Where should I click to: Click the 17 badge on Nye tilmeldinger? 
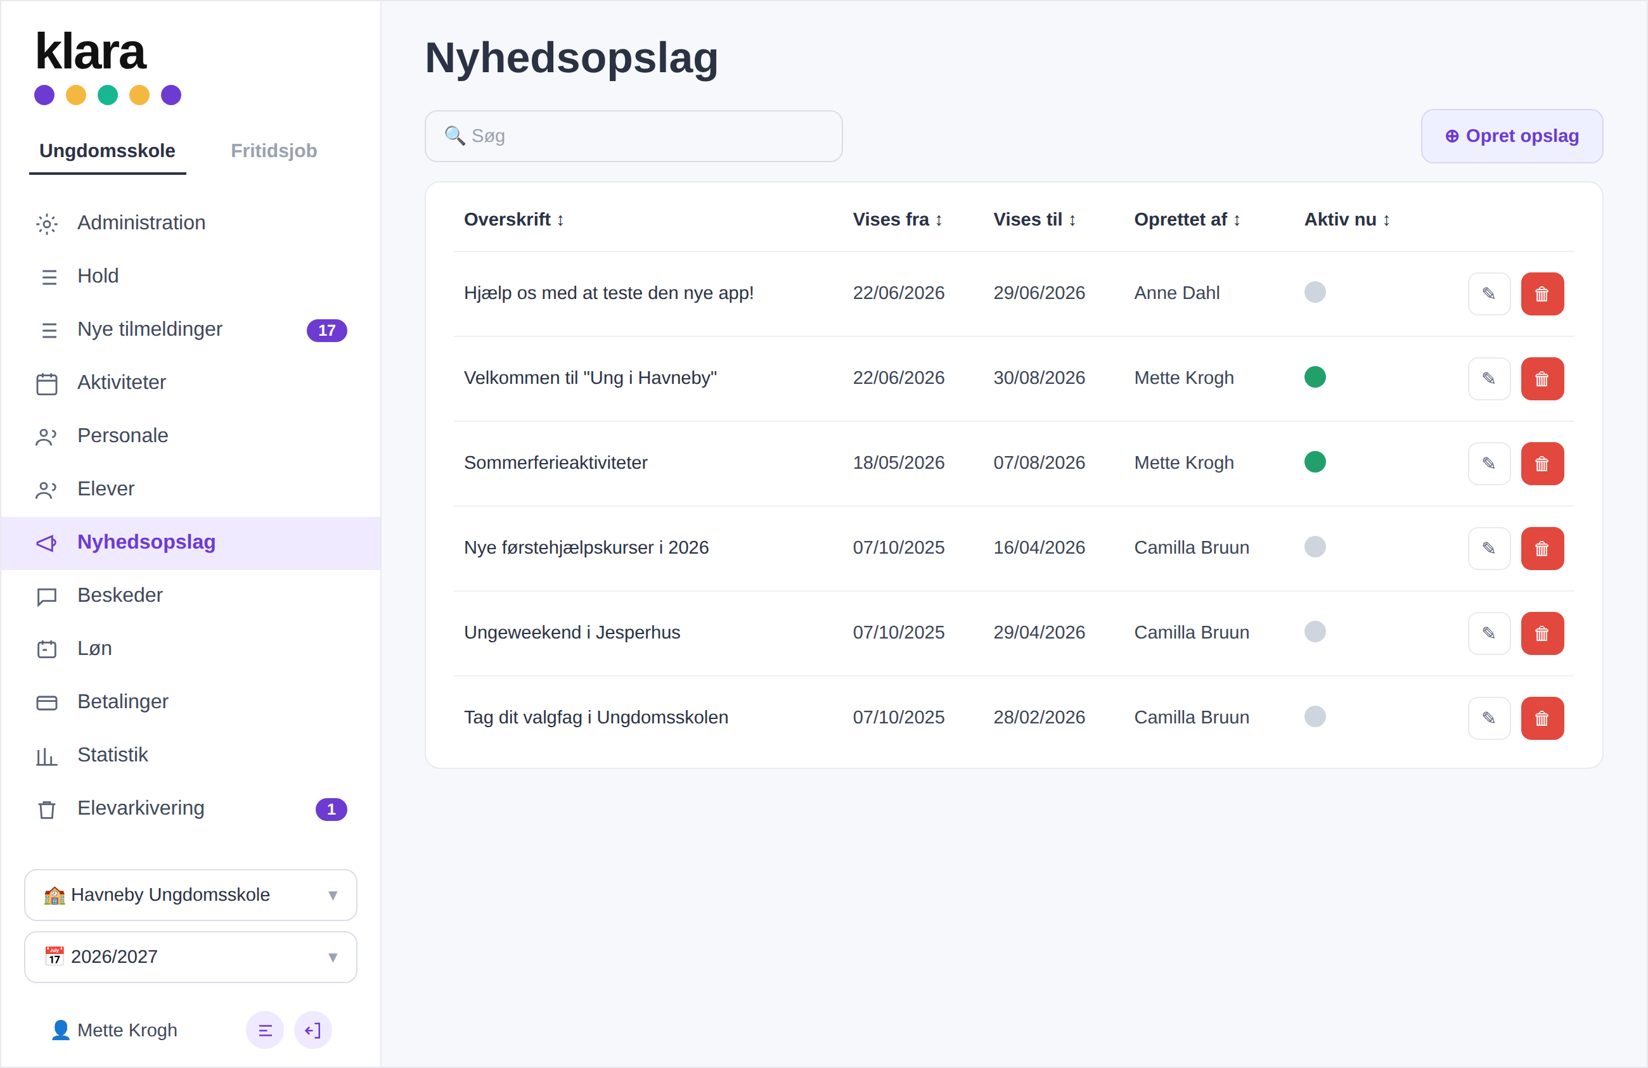327,330
